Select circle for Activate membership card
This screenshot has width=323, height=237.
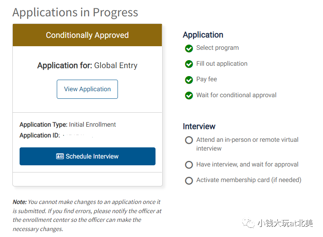(189, 180)
